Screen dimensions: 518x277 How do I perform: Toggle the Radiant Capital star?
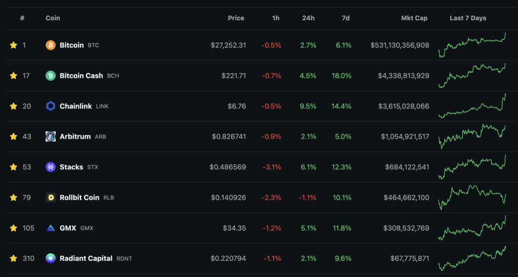(x=14, y=258)
